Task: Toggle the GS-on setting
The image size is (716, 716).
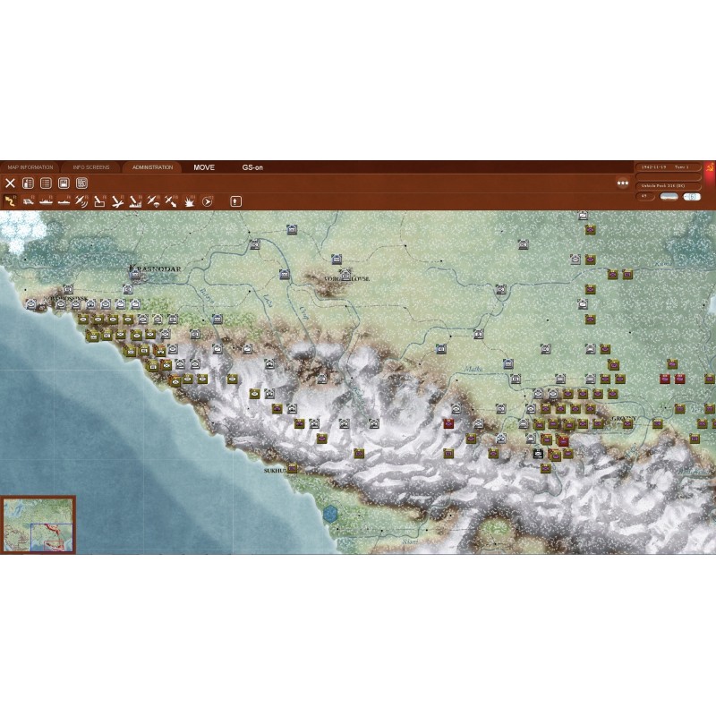Action: pyautogui.click(x=252, y=167)
